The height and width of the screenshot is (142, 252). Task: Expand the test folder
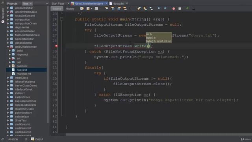[x=10, y=62]
